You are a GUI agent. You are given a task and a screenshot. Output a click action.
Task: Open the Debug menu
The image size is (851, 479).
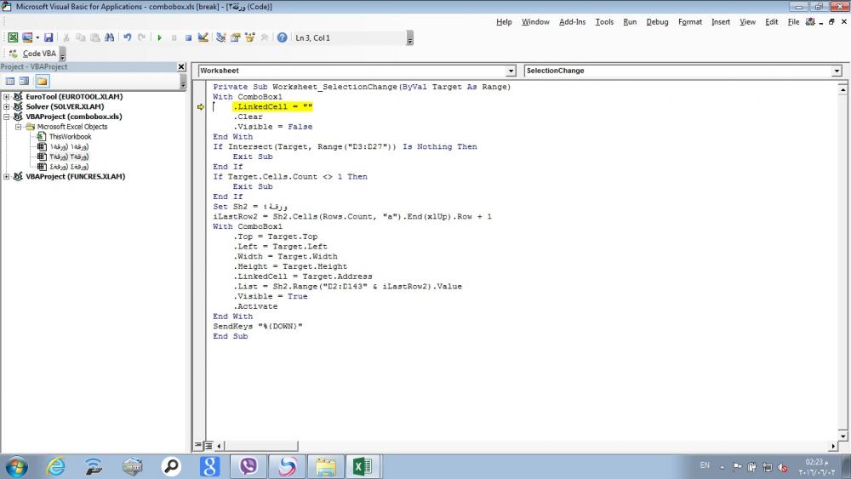click(657, 22)
